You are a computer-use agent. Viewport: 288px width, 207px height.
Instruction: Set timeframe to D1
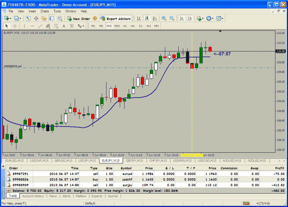141,26
